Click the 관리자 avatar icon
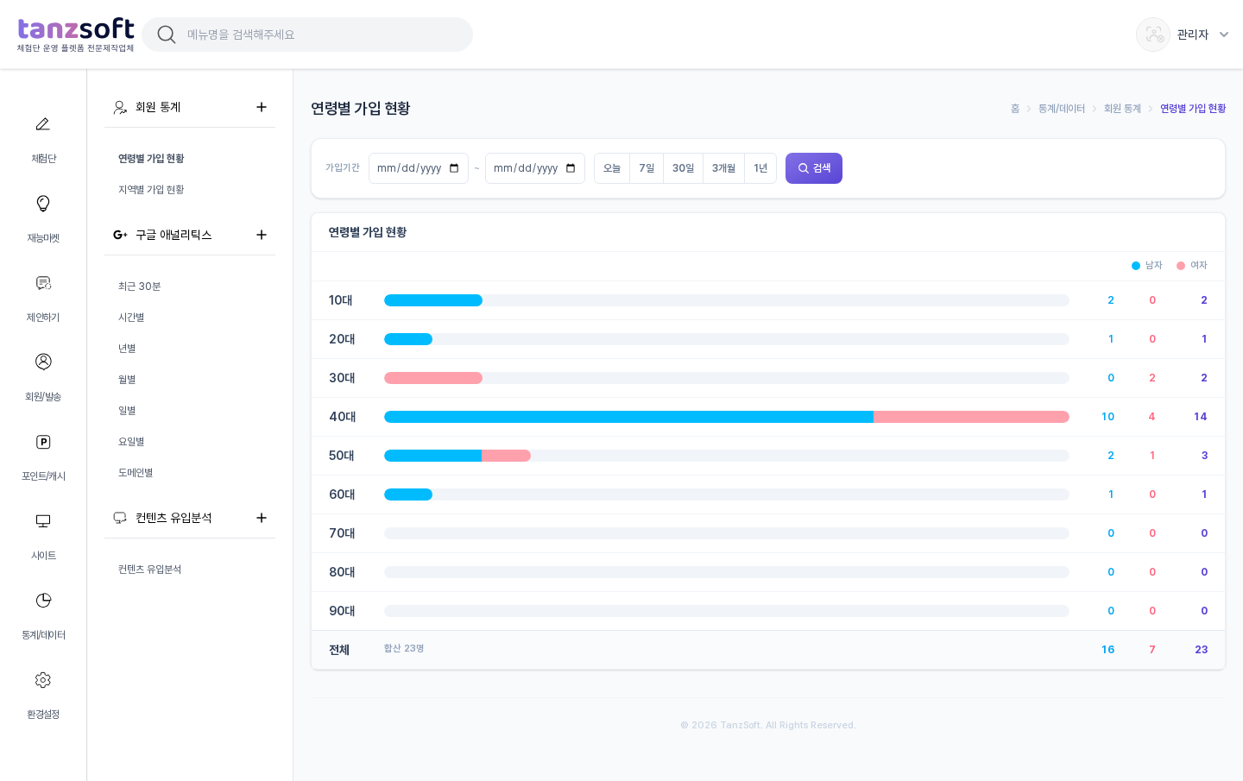 click(x=1153, y=35)
